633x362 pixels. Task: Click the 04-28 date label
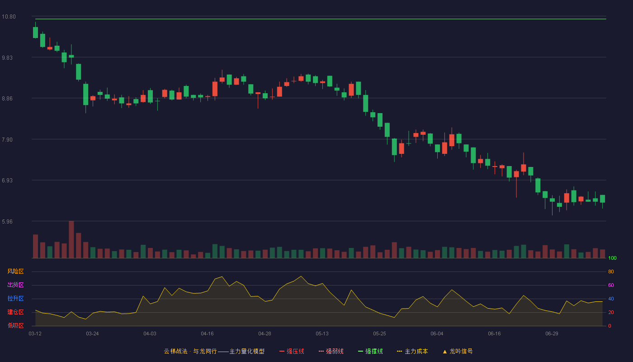(x=265, y=333)
